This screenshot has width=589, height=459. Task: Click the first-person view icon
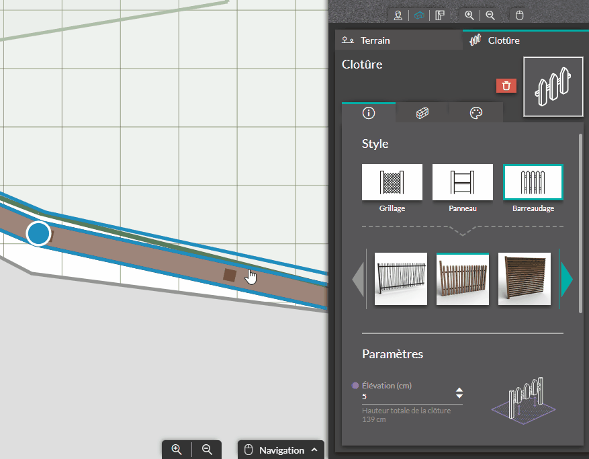398,15
